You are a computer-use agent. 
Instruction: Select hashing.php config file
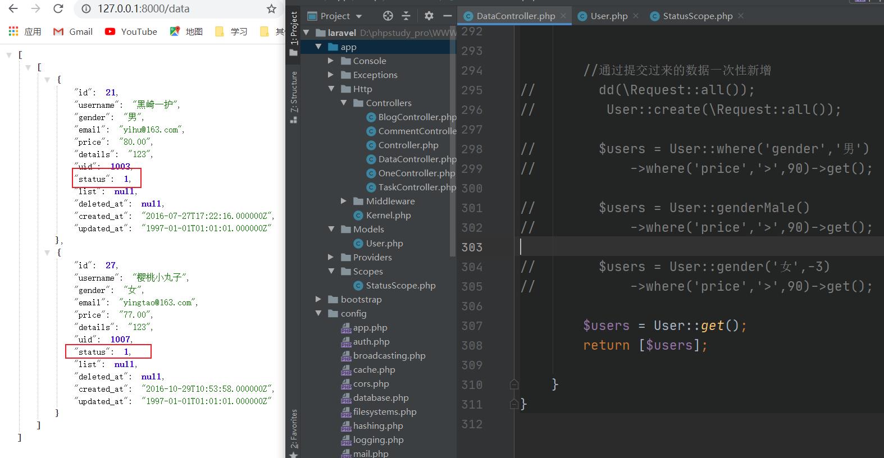tap(372, 425)
